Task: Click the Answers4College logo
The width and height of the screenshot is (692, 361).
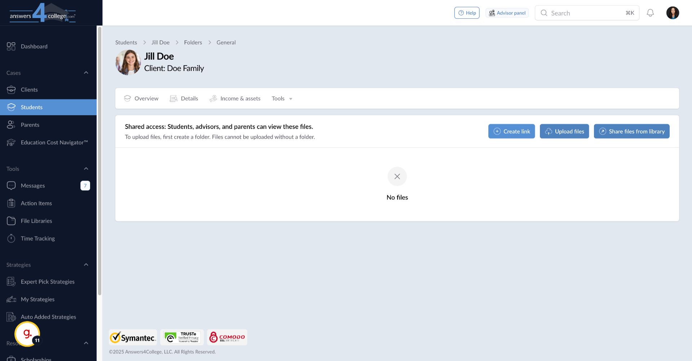Action: pos(43,13)
